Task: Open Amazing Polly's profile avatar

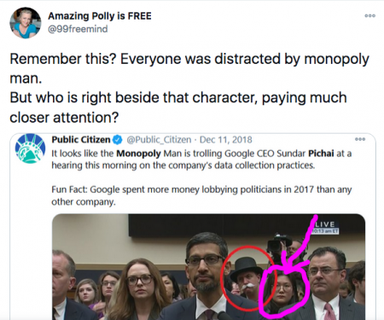Action: tap(26, 23)
